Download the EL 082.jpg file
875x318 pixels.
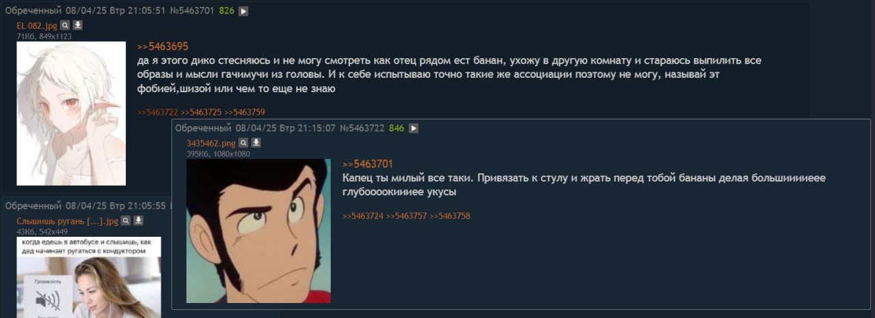[78, 25]
